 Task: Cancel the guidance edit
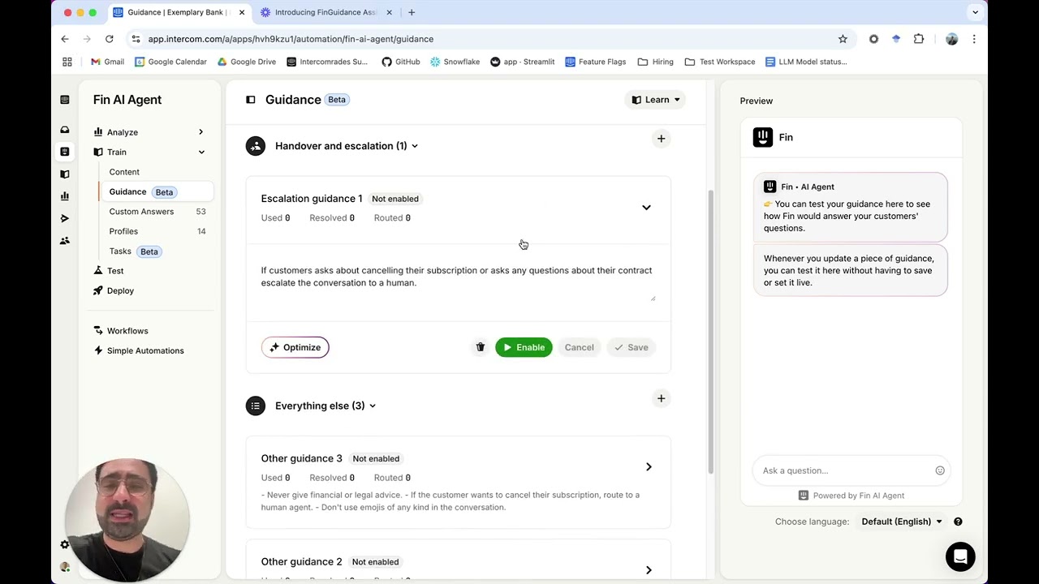click(580, 347)
